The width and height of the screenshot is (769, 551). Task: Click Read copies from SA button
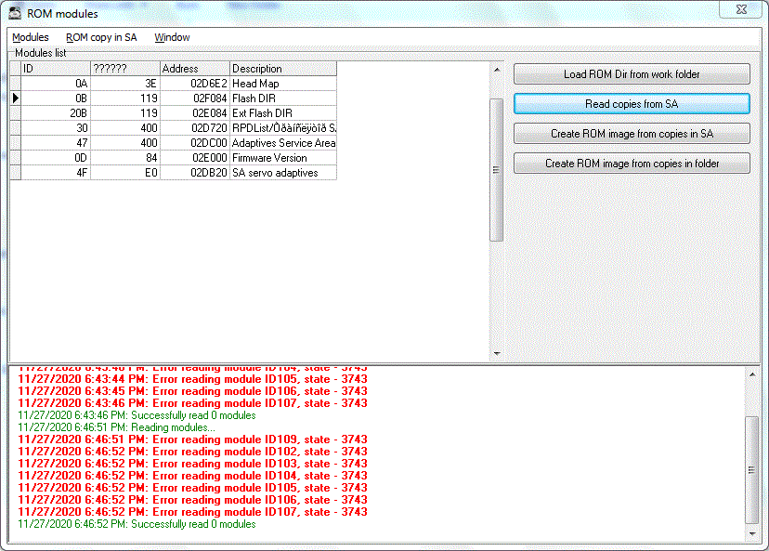632,104
